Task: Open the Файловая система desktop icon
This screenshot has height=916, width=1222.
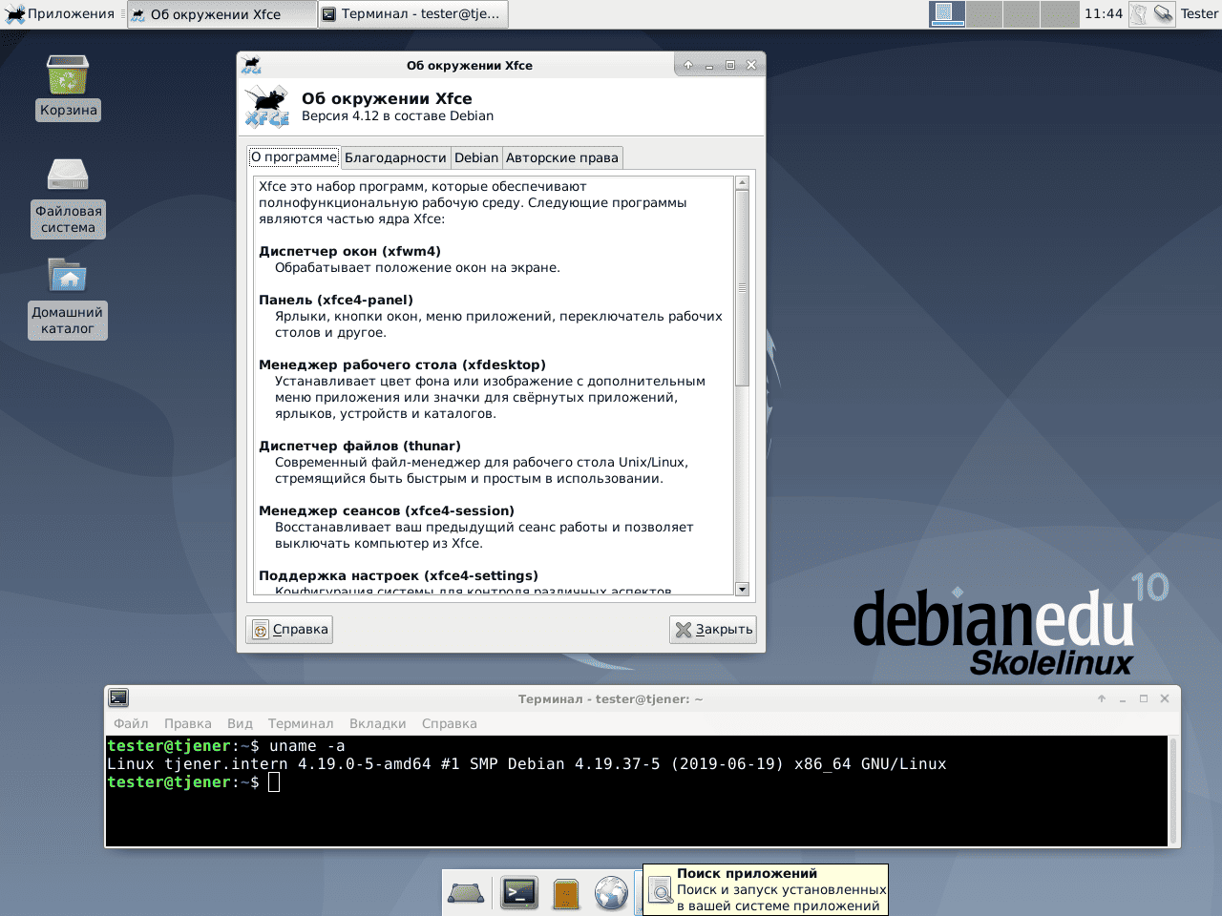Action: pyautogui.click(x=68, y=198)
